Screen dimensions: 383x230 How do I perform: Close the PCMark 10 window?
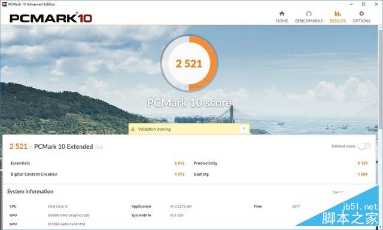[x=376, y=4]
